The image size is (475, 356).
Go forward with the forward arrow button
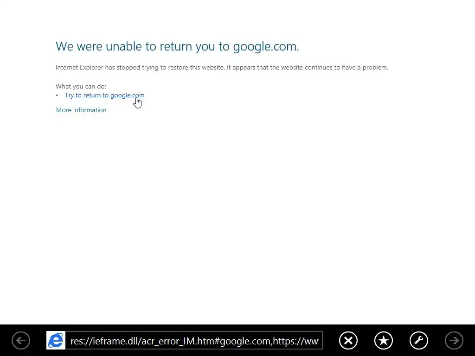pyautogui.click(x=454, y=341)
